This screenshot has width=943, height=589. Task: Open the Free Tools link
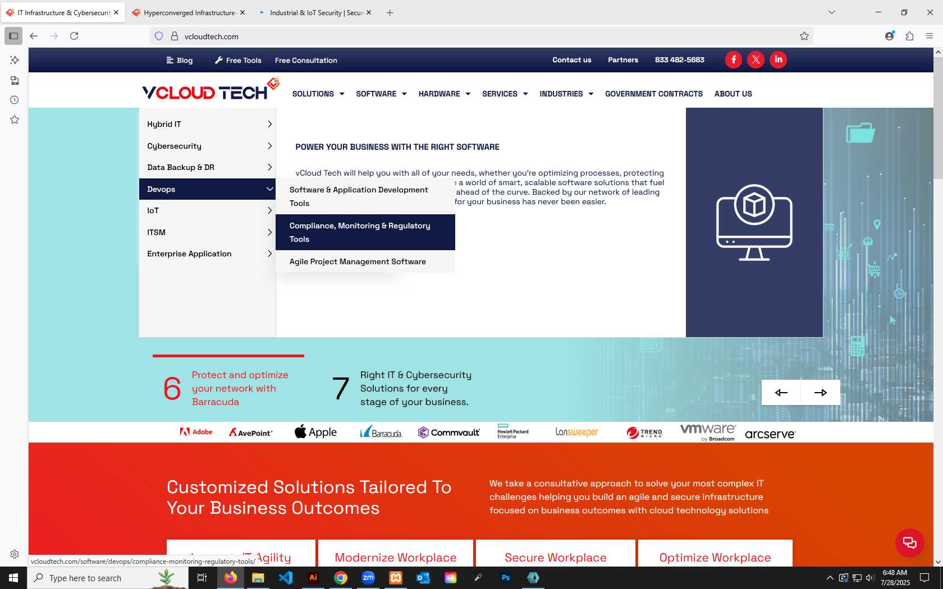click(238, 60)
